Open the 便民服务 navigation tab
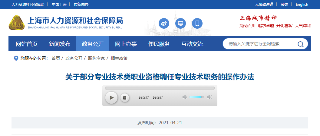Viewport: 320px width, 136px height. point(159,44)
